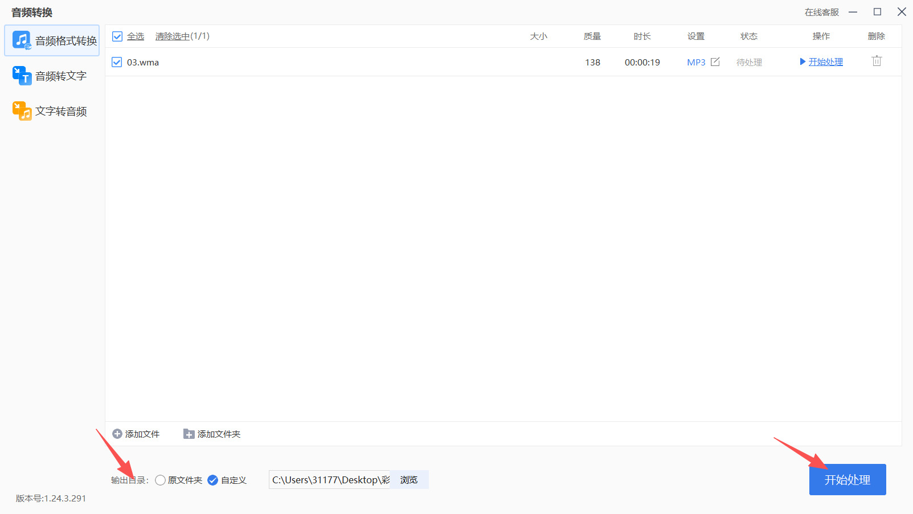Screen dimensions: 913x514
Task: Click the 状态 column header
Action: pyautogui.click(x=749, y=36)
